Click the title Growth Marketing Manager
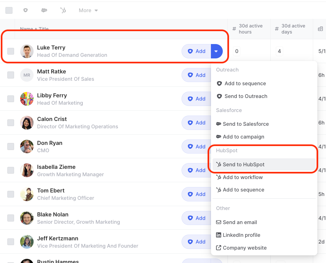This screenshot has width=326, height=263. click(71, 174)
